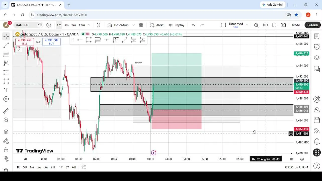
Task: Select the Text annotation tool
Action: click(x=6, y=90)
